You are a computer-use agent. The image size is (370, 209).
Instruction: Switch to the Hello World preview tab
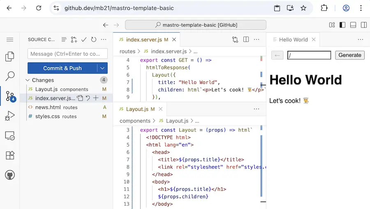tap(293, 39)
